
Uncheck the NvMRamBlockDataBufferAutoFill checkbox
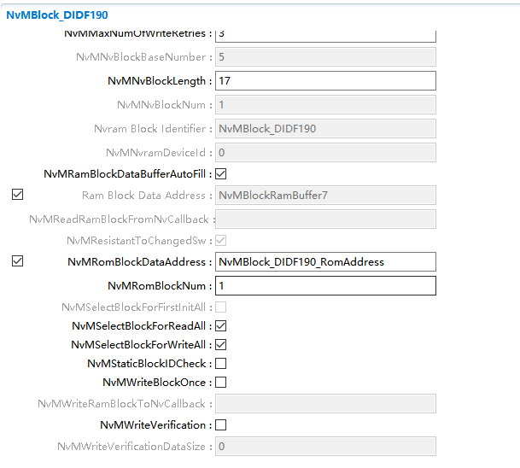point(220,174)
